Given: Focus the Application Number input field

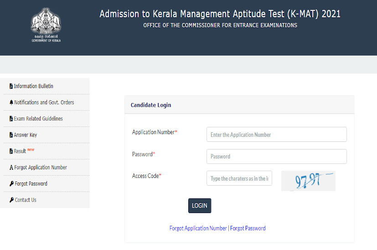Looking at the screenshot, I should (277, 134).
